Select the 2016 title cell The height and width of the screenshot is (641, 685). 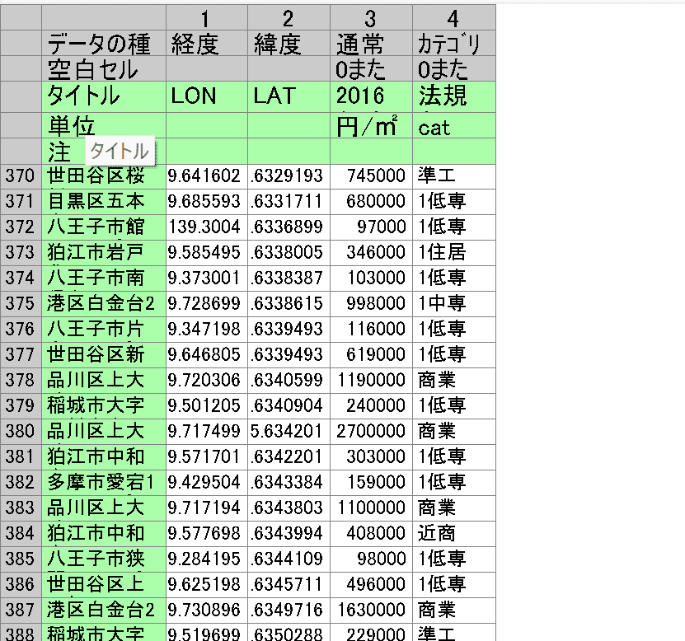(371, 97)
